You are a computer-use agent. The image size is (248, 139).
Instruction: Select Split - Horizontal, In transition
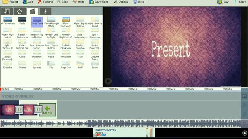pos(80,33)
